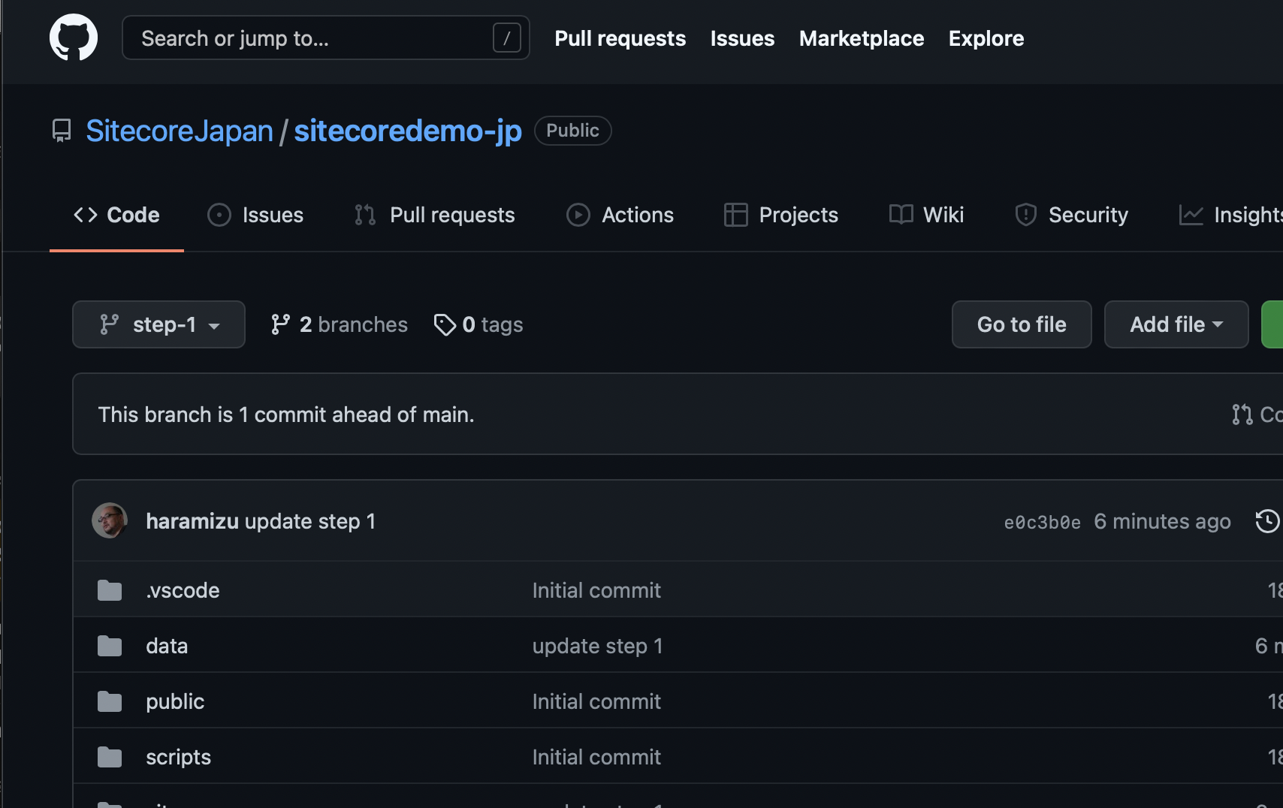Click the 6 minutes ago timestamp
Image resolution: width=1283 pixels, height=808 pixels.
pyautogui.click(x=1162, y=521)
